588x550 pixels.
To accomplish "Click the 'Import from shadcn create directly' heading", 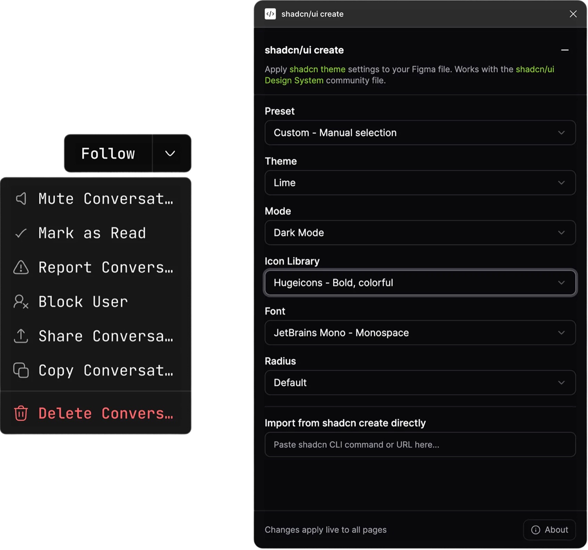I will (345, 423).
